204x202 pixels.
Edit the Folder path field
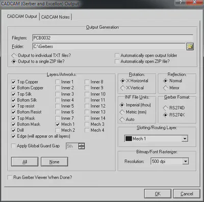(109, 46)
